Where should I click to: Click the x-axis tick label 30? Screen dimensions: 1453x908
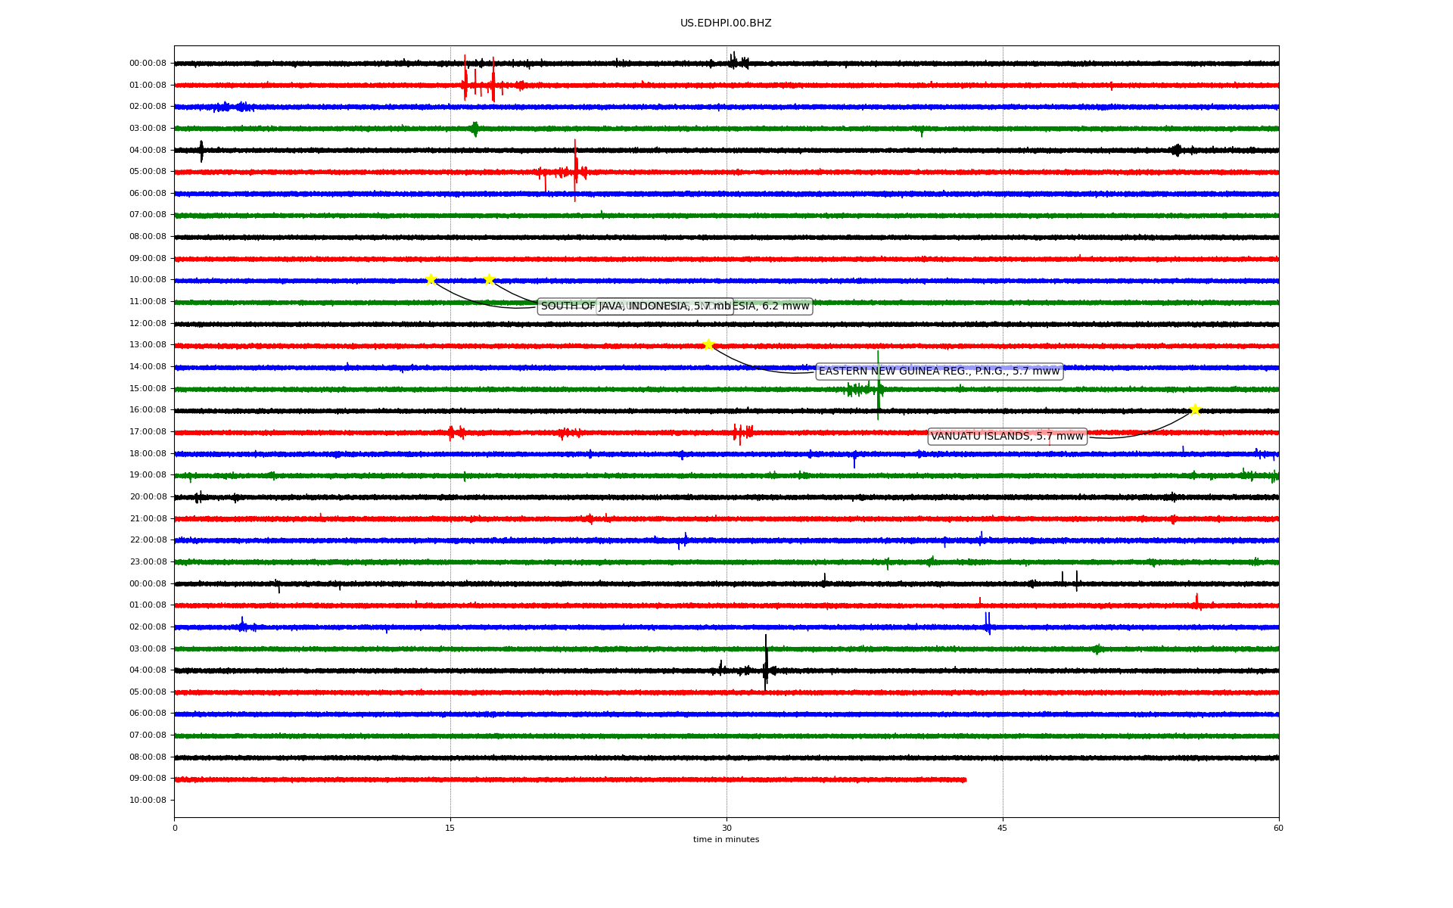coord(726,828)
